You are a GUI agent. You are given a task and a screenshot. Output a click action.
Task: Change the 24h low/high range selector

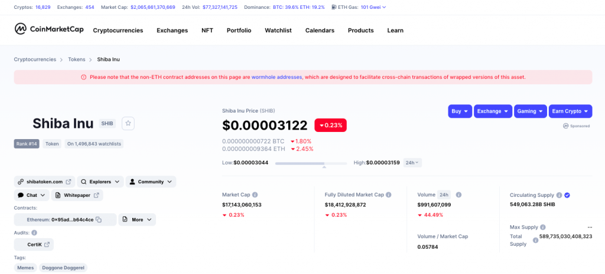[412, 163]
